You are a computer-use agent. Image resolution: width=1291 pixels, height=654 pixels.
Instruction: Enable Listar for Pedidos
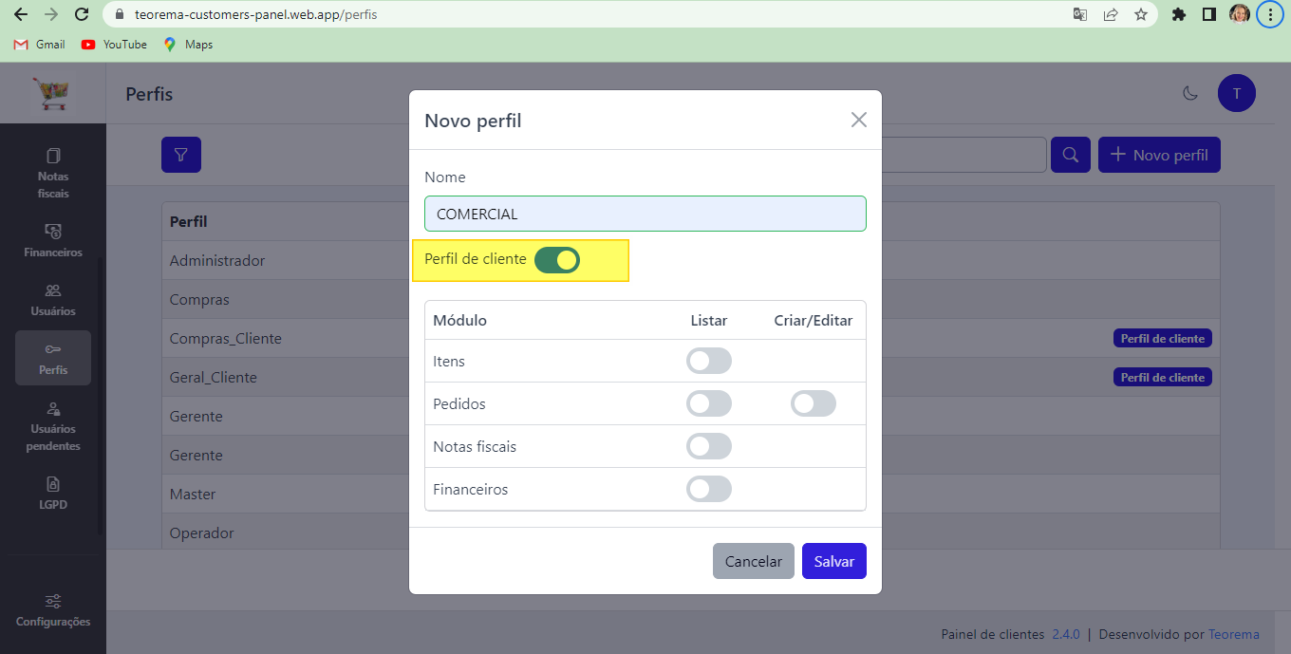click(x=709, y=403)
